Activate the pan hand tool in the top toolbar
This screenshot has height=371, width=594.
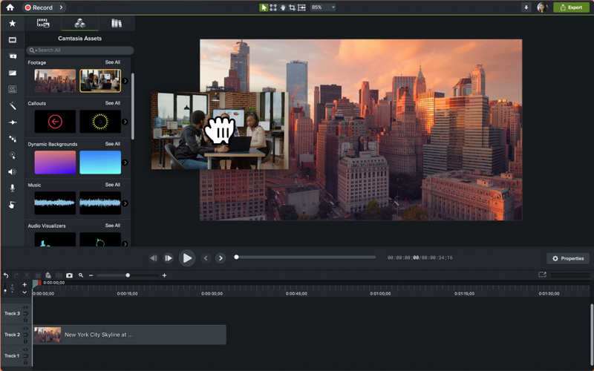pyautogui.click(x=282, y=7)
